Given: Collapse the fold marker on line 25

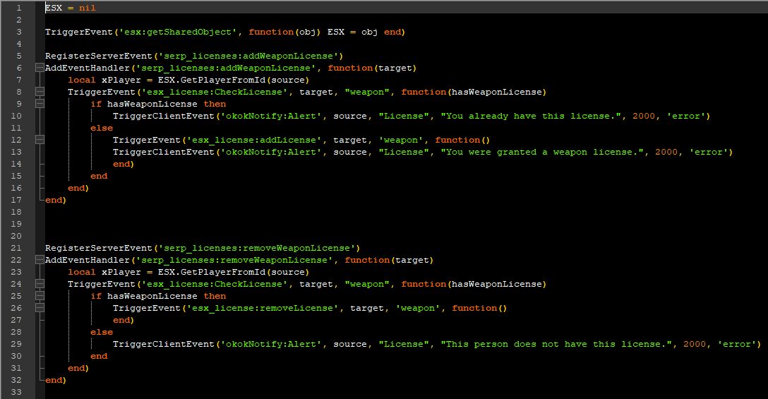Looking at the screenshot, I should [x=40, y=296].
